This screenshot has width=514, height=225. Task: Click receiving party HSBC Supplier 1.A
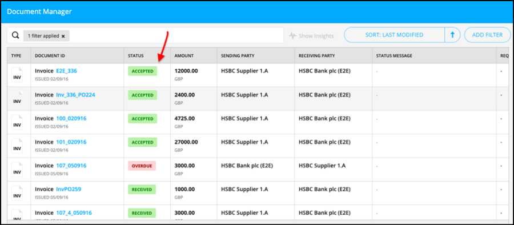(322, 166)
